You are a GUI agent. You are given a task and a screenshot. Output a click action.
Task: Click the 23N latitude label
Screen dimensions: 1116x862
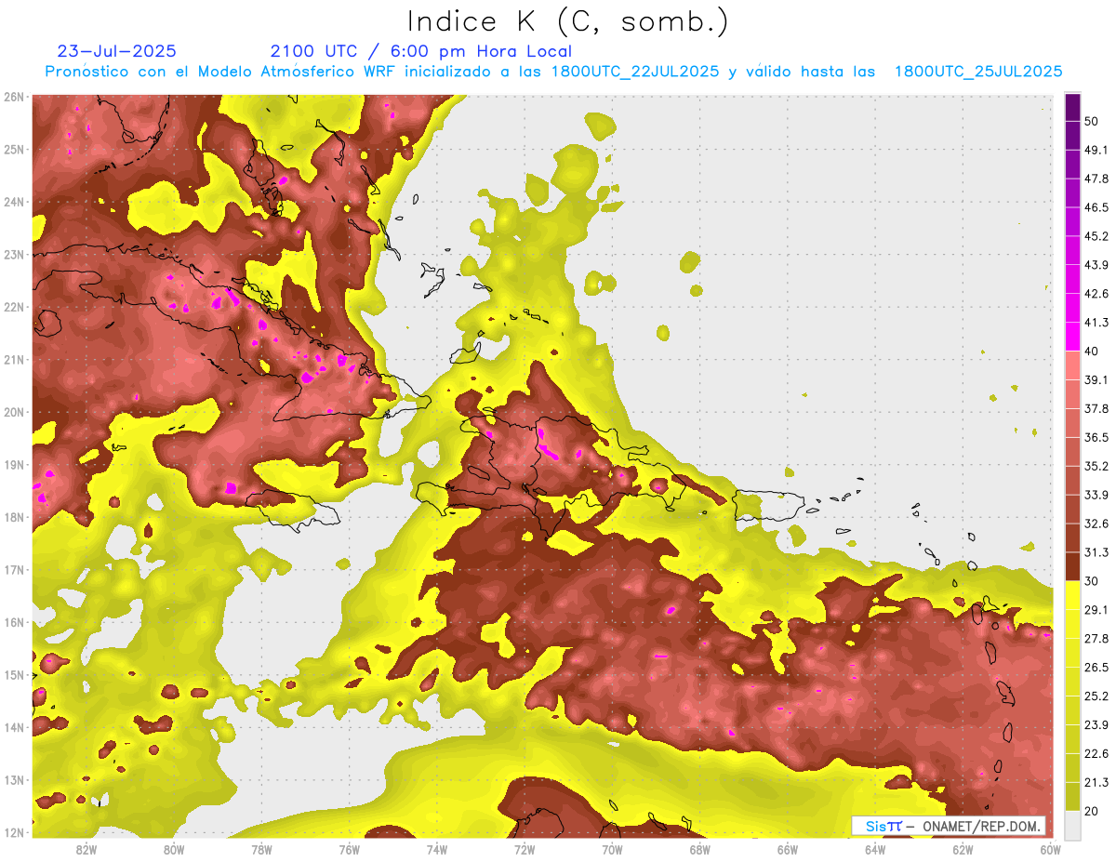pos(14,254)
